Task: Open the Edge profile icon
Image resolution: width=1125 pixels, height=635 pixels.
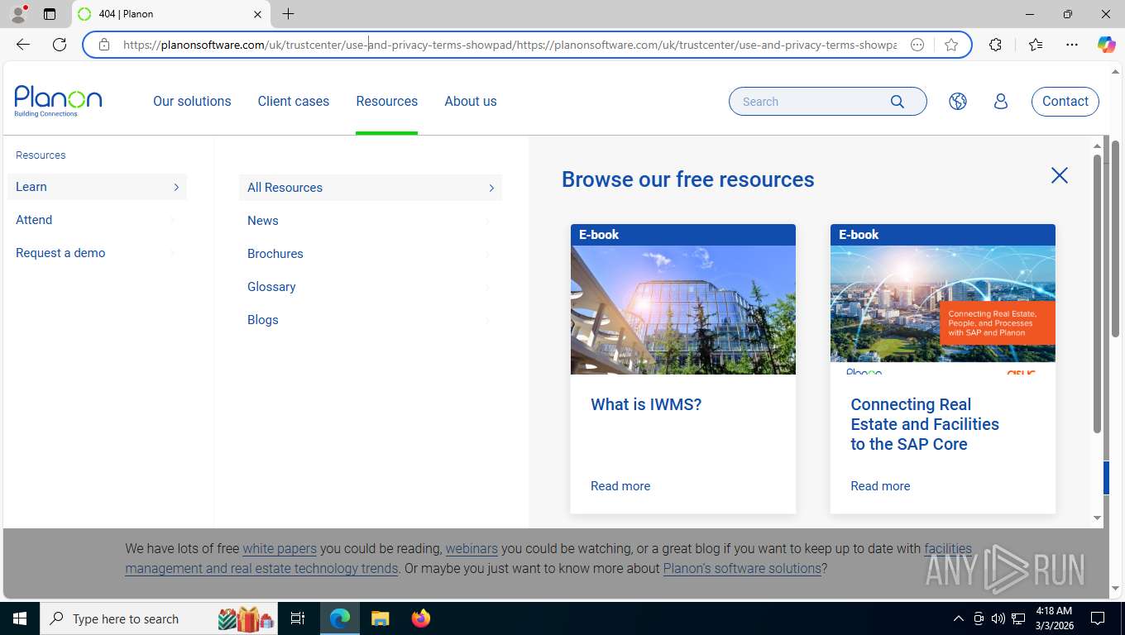Action: (18, 14)
